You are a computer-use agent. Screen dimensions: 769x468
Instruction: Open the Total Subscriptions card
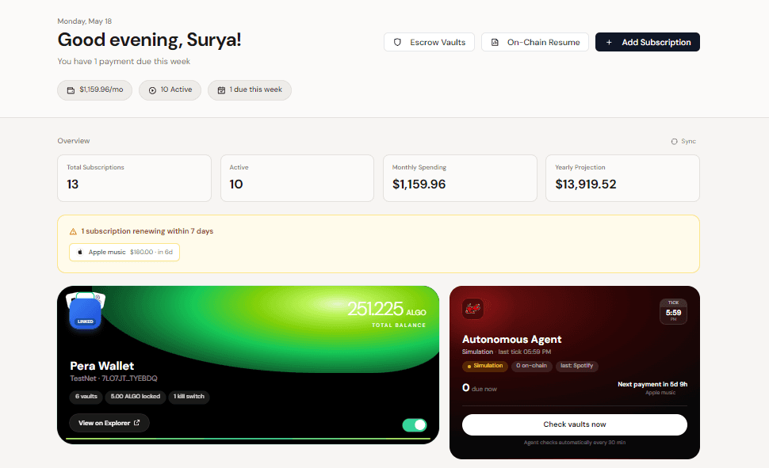click(x=135, y=178)
